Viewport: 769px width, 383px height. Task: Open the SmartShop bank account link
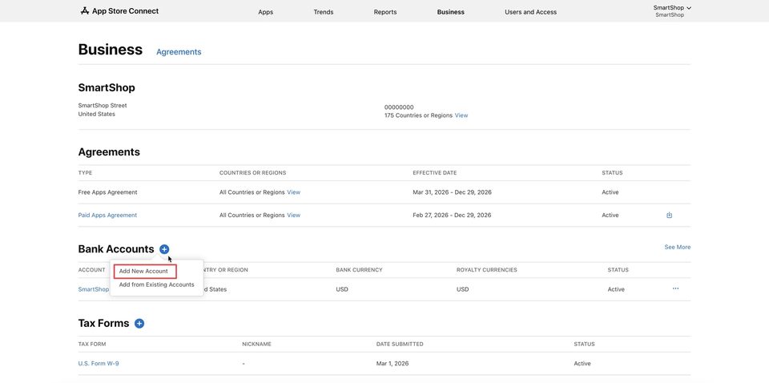pos(93,289)
